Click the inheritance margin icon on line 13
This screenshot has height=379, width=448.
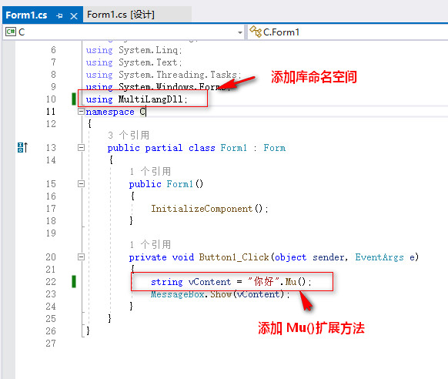tap(22, 147)
